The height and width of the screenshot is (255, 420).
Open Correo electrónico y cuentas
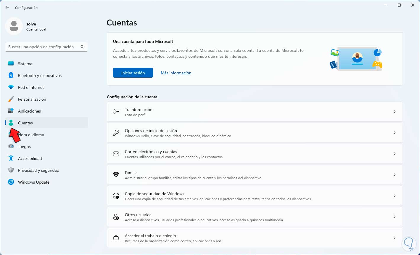(x=255, y=154)
